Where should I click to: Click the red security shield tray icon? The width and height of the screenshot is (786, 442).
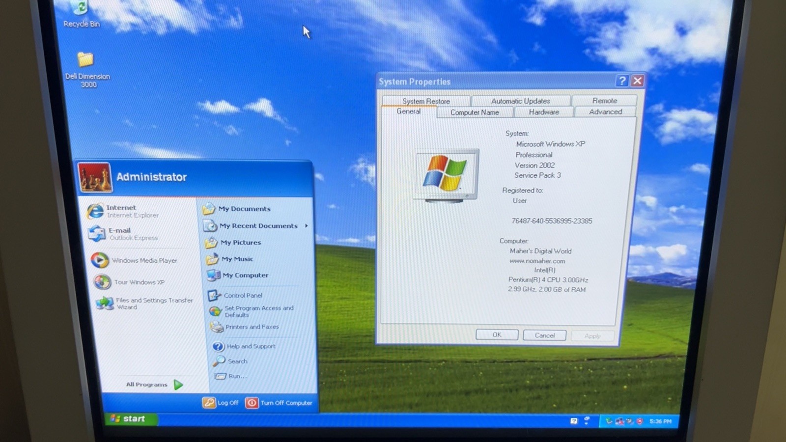point(640,421)
